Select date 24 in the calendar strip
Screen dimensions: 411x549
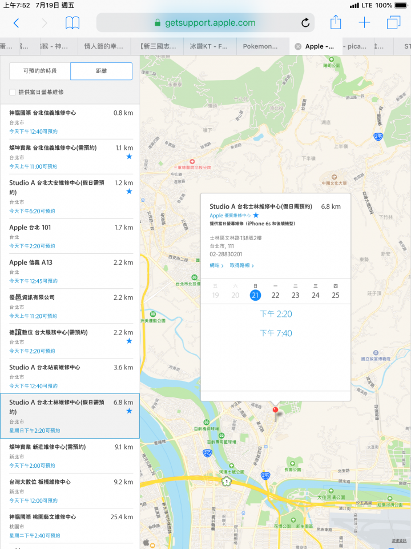coord(316,295)
